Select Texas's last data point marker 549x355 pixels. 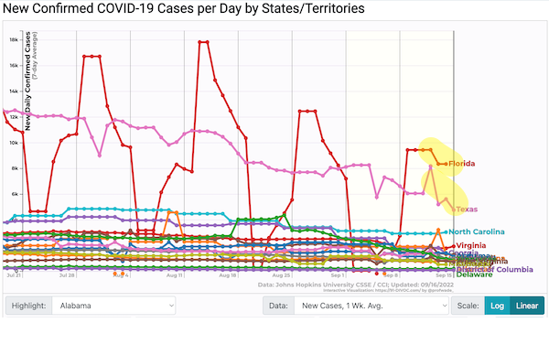pos(454,210)
